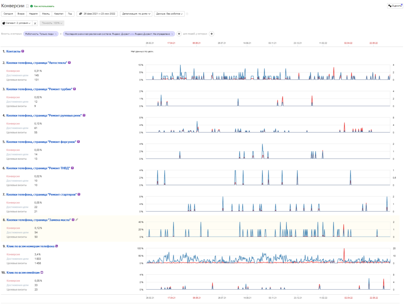This screenshot has width=404, height=307.
Task: Clear the segment with the X button
Action: pos(35,23)
